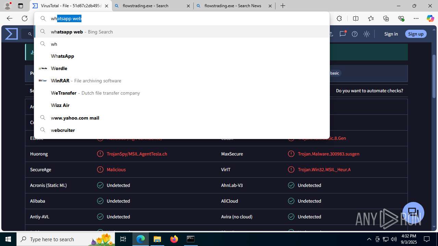Click AliCloud vendor name
Image resolution: width=438 pixels, height=246 pixels.
click(230, 201)
